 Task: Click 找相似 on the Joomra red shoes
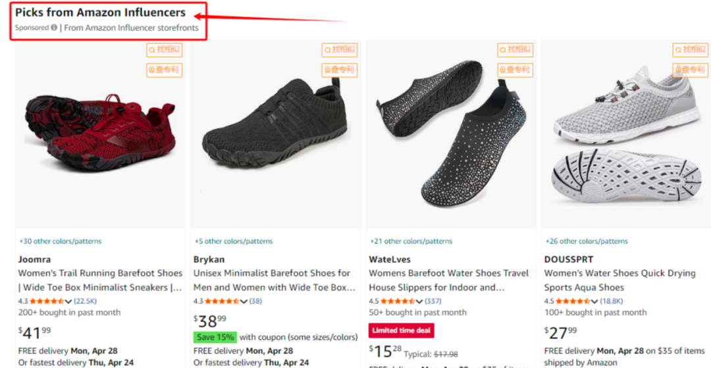click(x=164, y=49)
